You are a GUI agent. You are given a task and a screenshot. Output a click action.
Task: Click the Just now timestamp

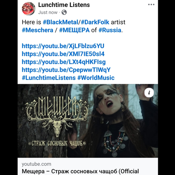click(x=48, y=12)
